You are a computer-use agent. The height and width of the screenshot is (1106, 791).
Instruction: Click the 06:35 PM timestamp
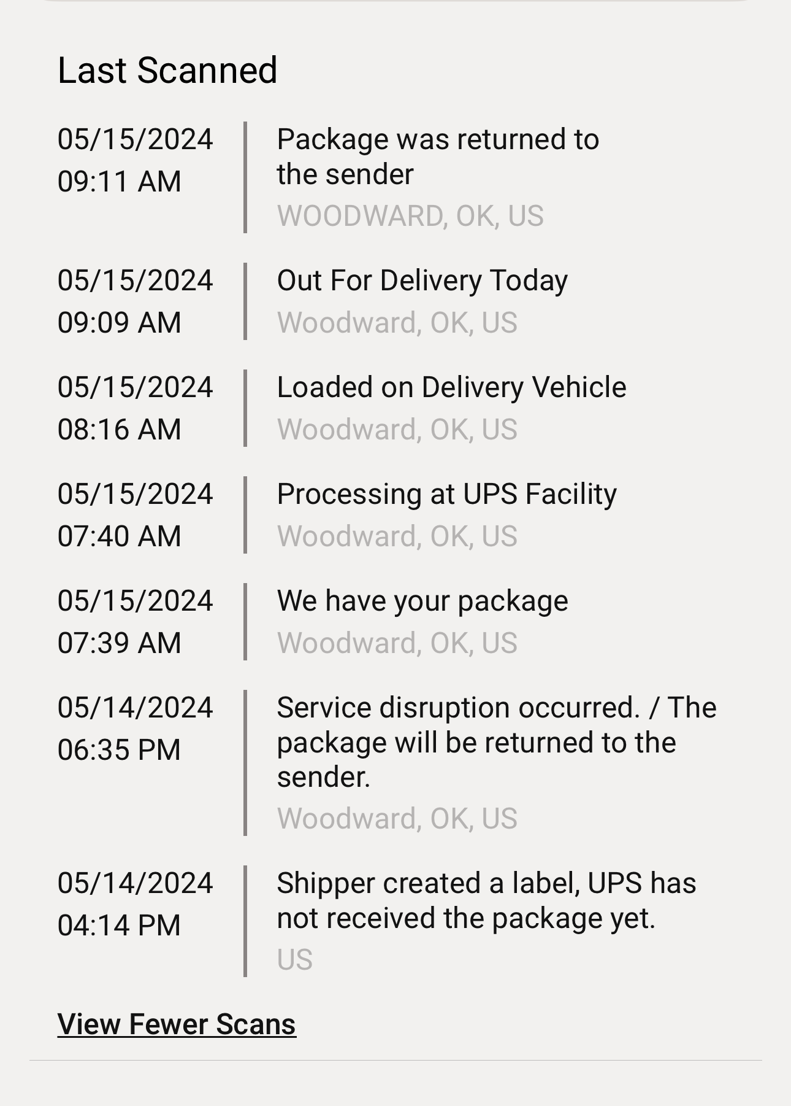(x=120, y=750)
